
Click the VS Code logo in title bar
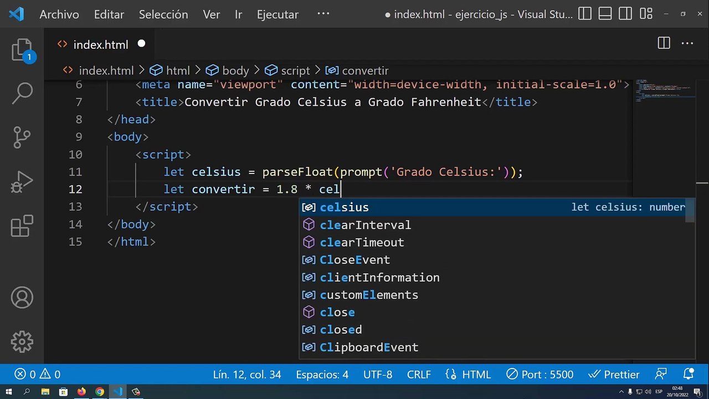tap(16, 14)
